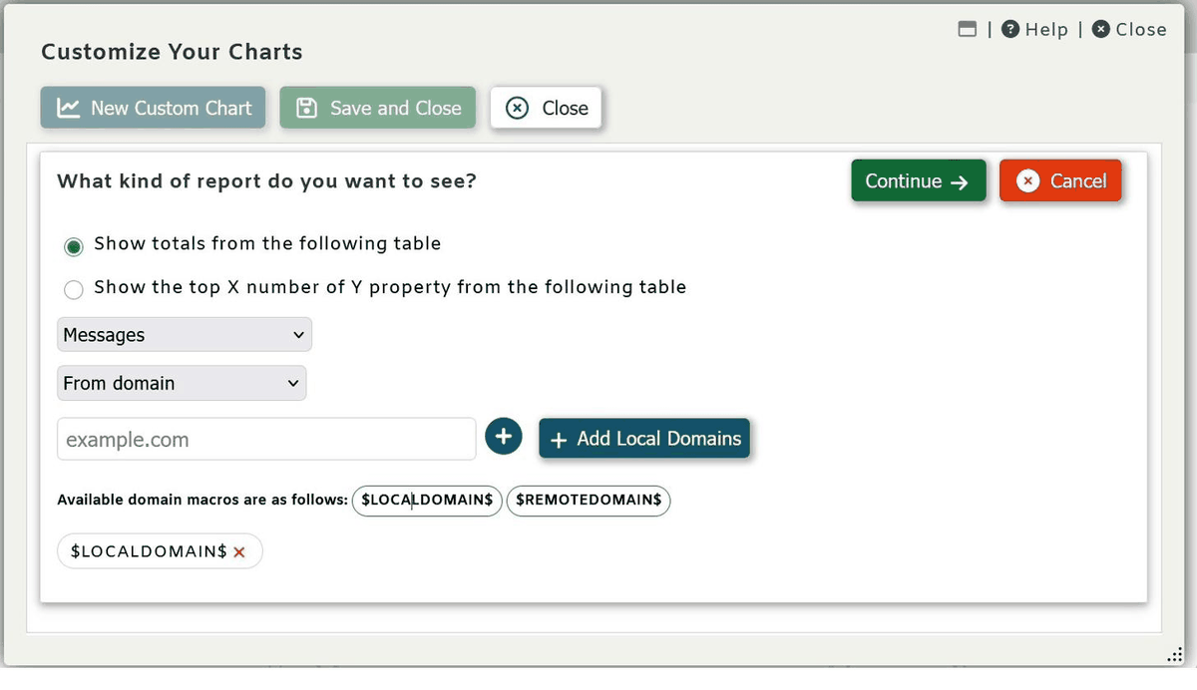The height and width of the screenshot is (690, 1197).
Task: Cancel the report wizard
Action: [x=1061, y=180]
